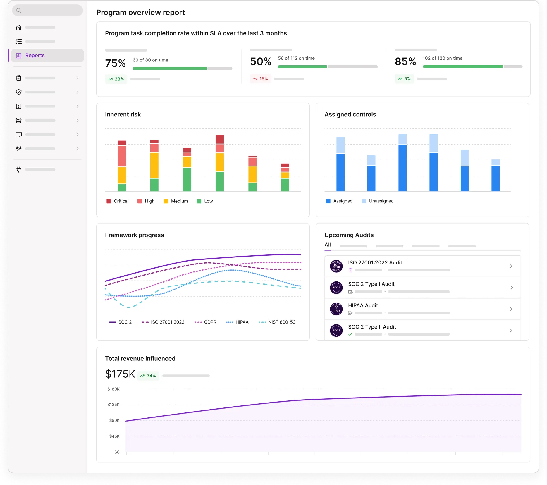Expand the shield check menu chevron
Image resolution: width=547 pixels, height=485 pixels.
[x=78, y=92]
